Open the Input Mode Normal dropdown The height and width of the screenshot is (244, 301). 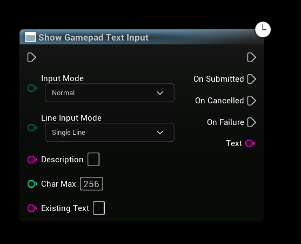pyautogui.click(x=110, y=93)
